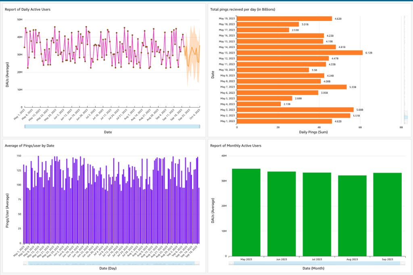Click the 'Report of Daily Active Users' title
This screenshot has height=275, width=413.
(27, 10)
